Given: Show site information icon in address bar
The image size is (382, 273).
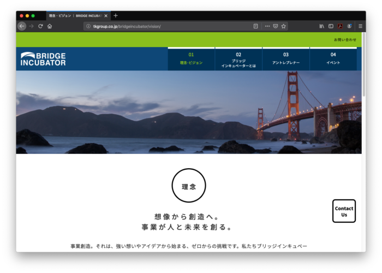Looking at the screenshot, I should (x=88, y=26).
